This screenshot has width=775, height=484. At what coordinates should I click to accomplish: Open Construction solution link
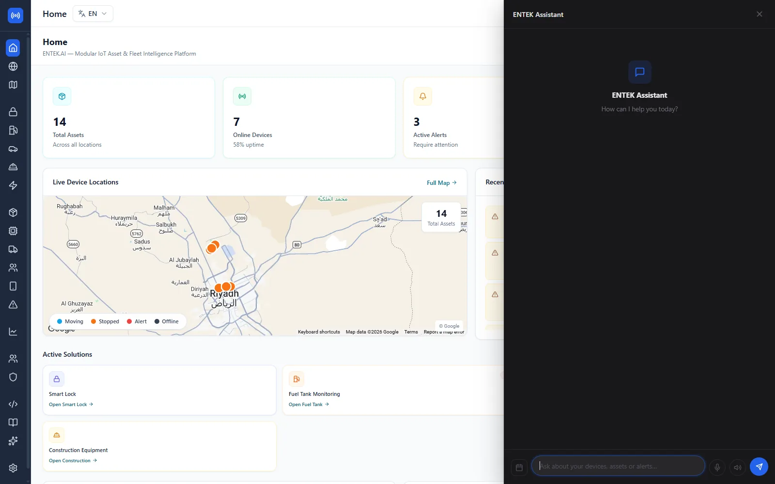pos(73,461)
